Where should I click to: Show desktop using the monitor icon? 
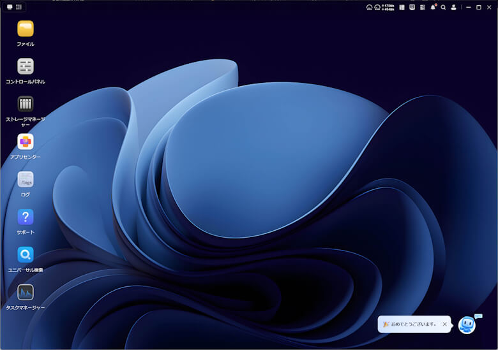[x=10, y=7]
